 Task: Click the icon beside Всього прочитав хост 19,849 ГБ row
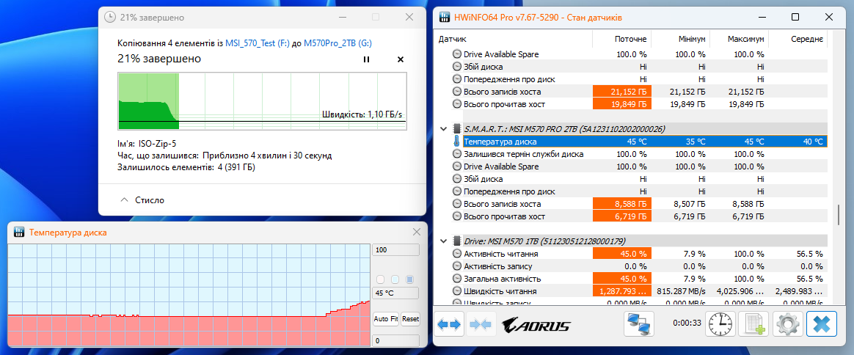[457, 104]
